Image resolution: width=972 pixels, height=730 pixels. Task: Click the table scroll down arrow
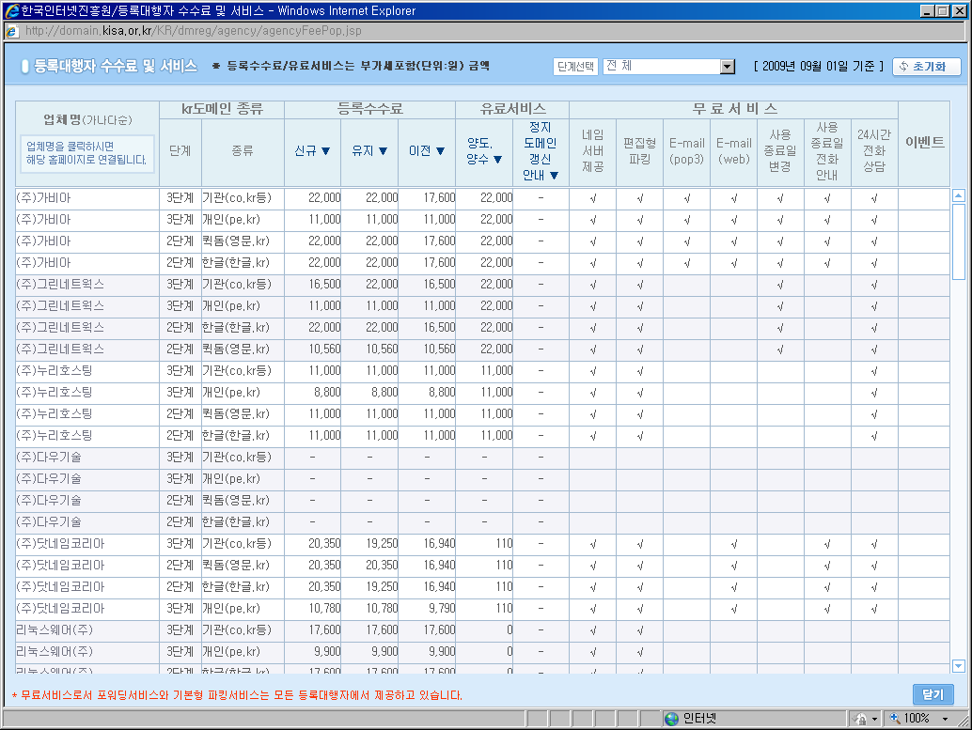[x=958, y=666]
